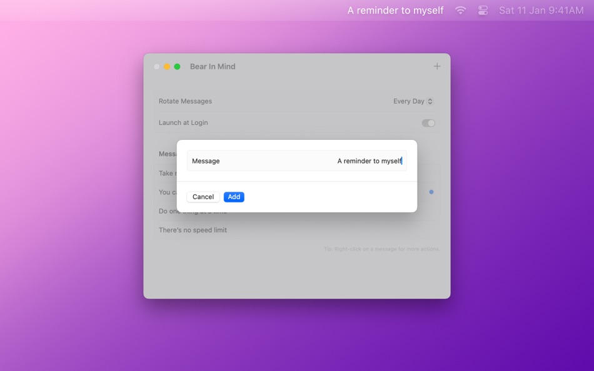Image resolution: width=594 pixels, height=371 pixels.
Task: Click the Message text input field
Action: [296, 161]
